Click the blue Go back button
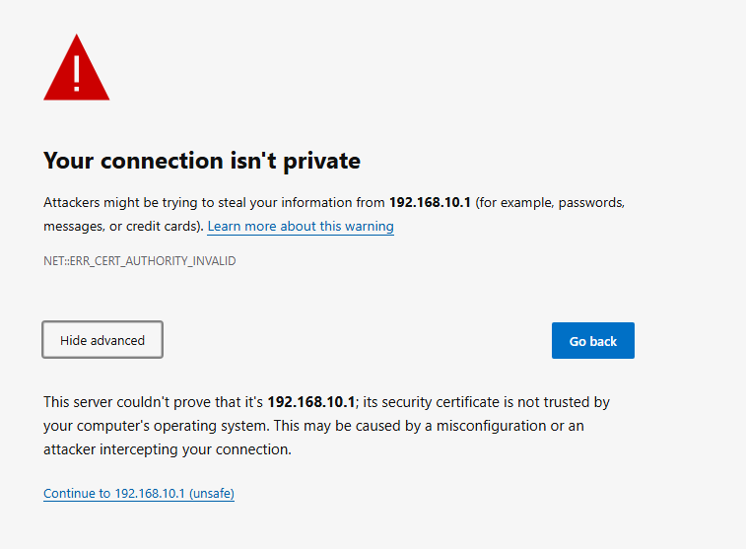The image size is (746, 549). tap(593, 341)
